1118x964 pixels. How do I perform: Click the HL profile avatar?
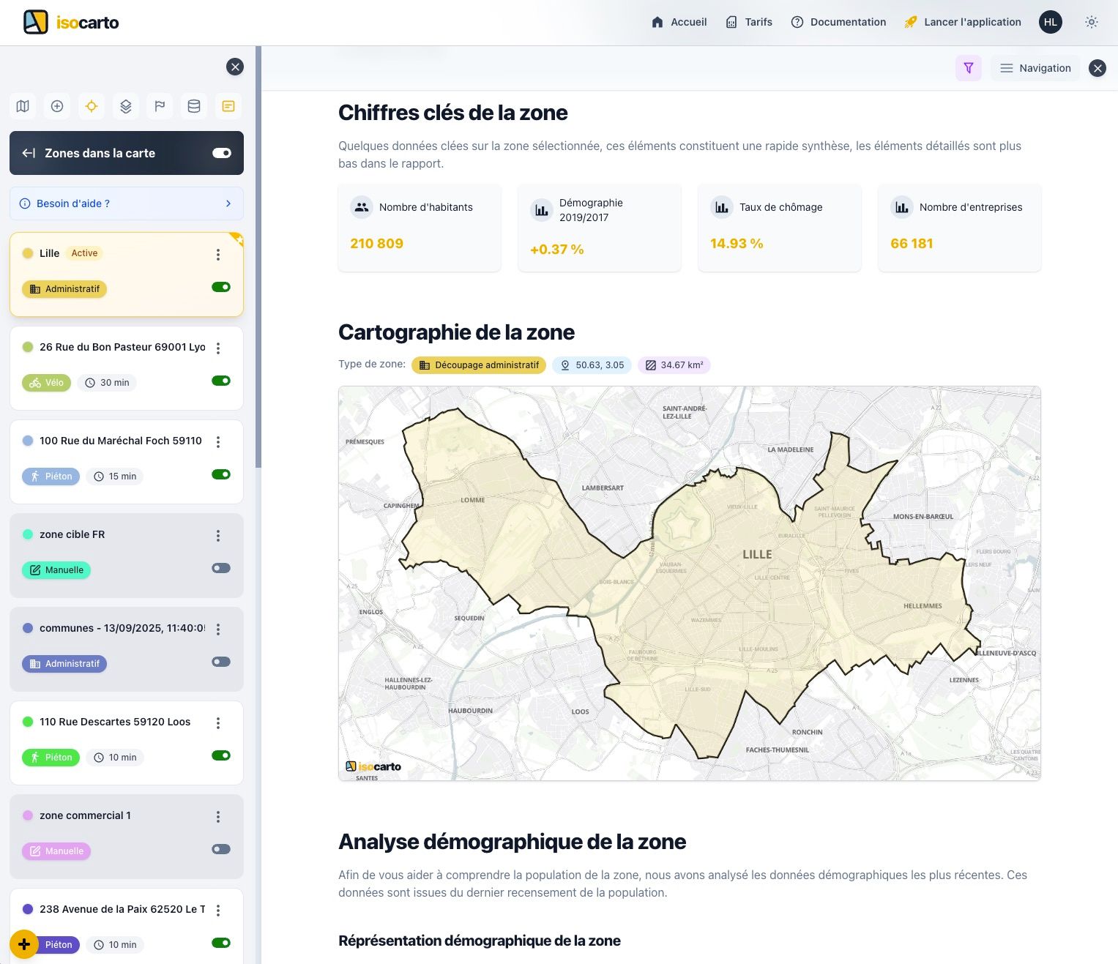[1051, 22]
